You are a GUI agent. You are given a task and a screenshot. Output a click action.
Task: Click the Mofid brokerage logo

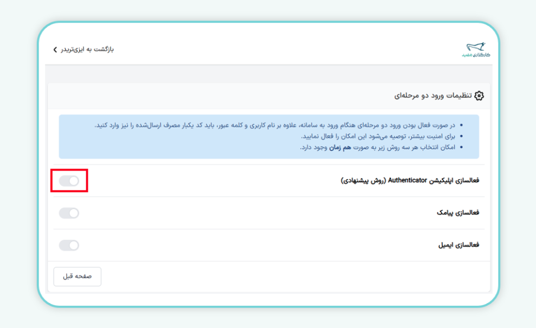[475, 48]
